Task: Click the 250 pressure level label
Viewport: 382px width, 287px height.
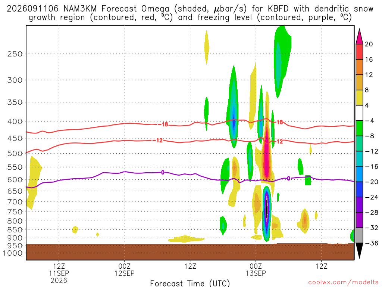Action: [15, 54]
